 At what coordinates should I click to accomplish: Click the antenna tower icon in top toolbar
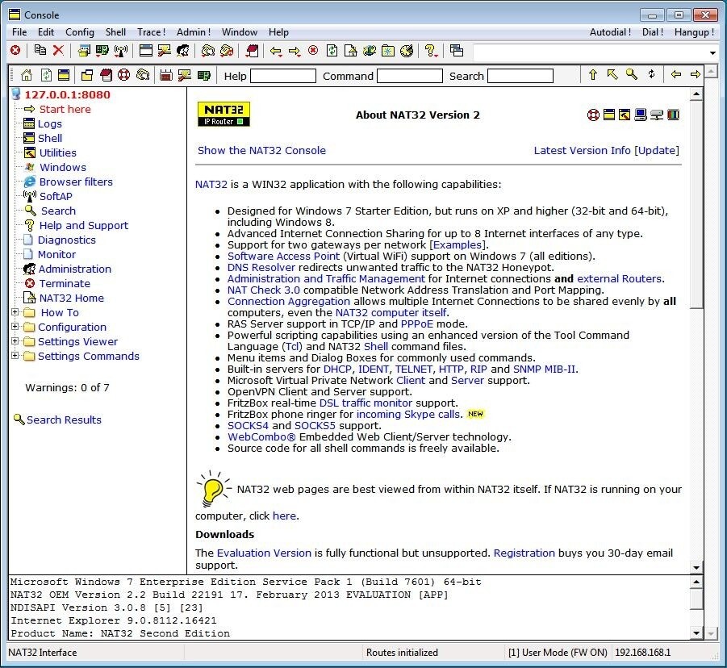tap(121, 51)
